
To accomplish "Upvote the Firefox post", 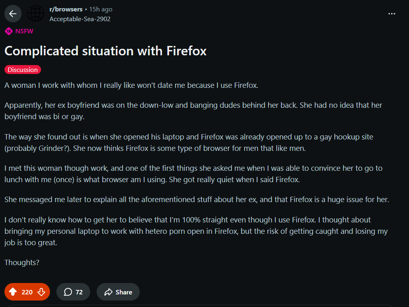I will (x=13, y=292).
